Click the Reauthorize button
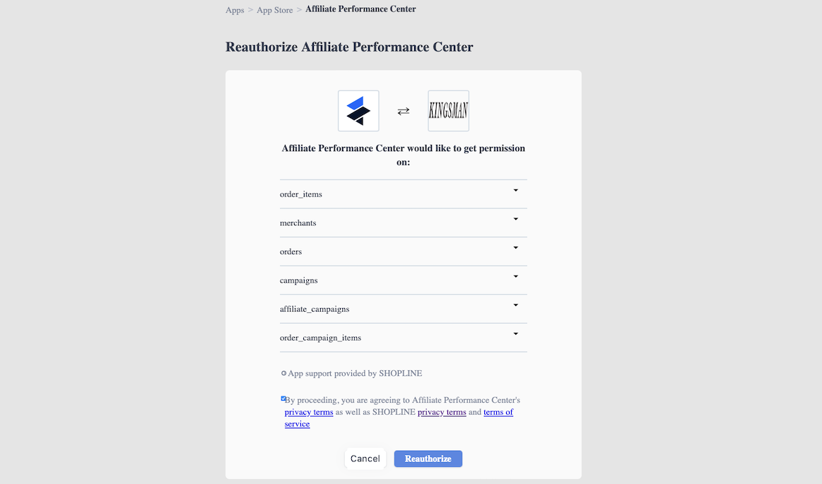822x484 pixels. 428,459
